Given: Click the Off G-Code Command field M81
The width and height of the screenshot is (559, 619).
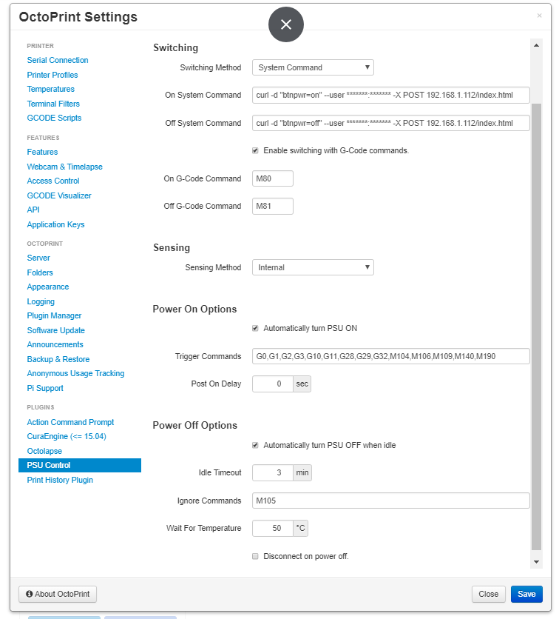Looking at the screenshot, I should (272, 206).
